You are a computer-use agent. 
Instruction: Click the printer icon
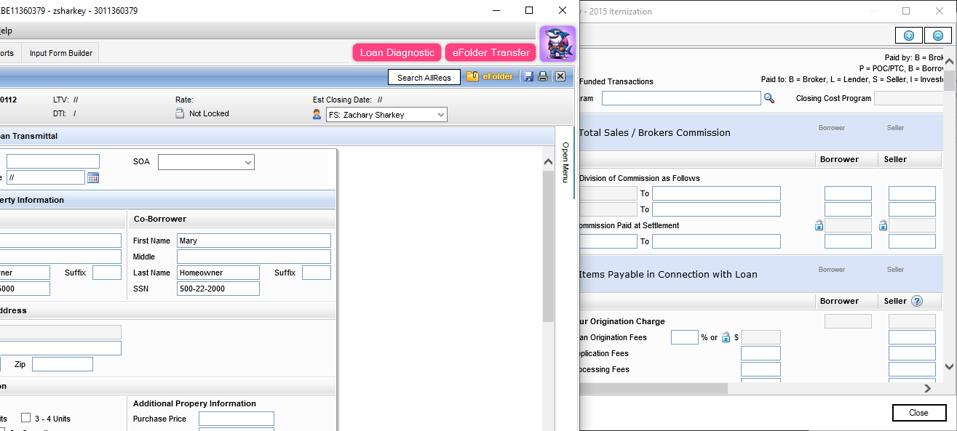coord(543,76)
